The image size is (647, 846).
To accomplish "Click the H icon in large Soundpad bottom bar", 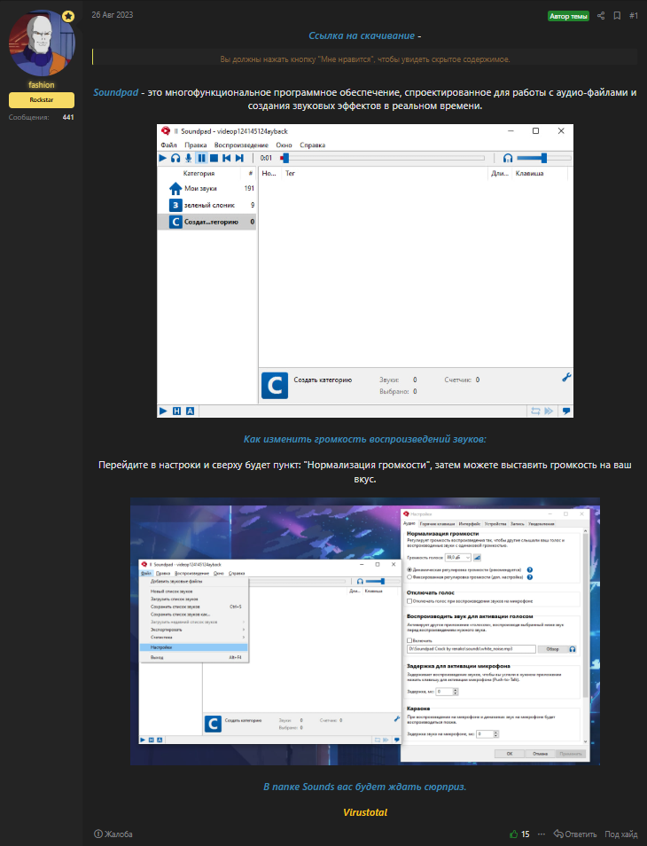I will (176, 411).
